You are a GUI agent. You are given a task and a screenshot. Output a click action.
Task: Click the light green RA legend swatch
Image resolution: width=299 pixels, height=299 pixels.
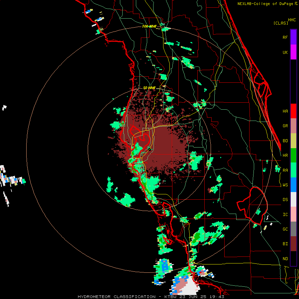293,170
